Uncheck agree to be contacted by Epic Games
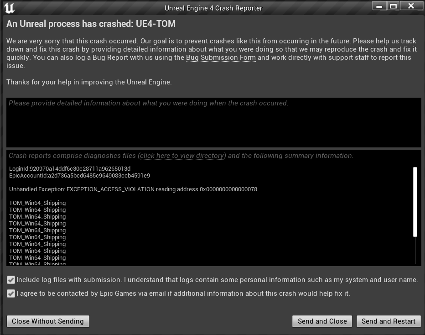Image resolution: width=425 pixels, height=335 pixels. (x=11, y=293)
